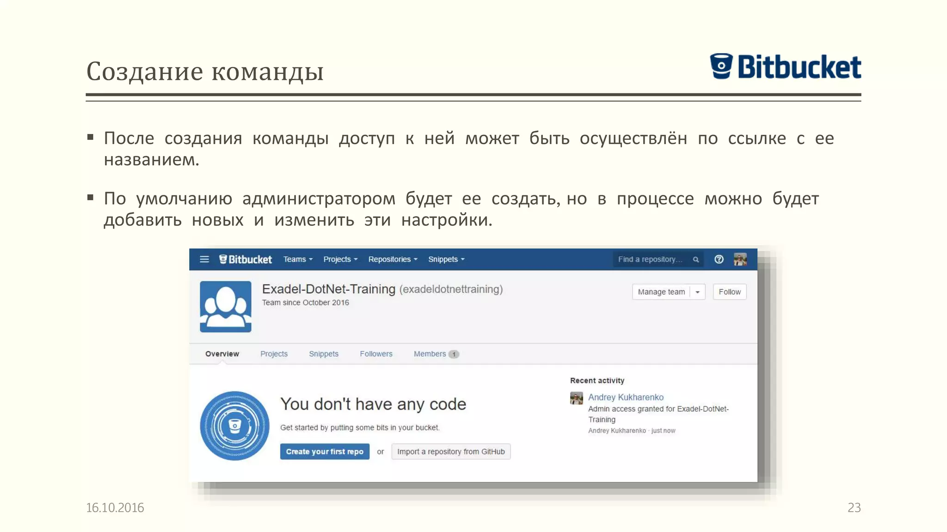Expand the Snippets dropdown in navbar
This screenshot has height=532, width=947.
(x=446, y=259)
